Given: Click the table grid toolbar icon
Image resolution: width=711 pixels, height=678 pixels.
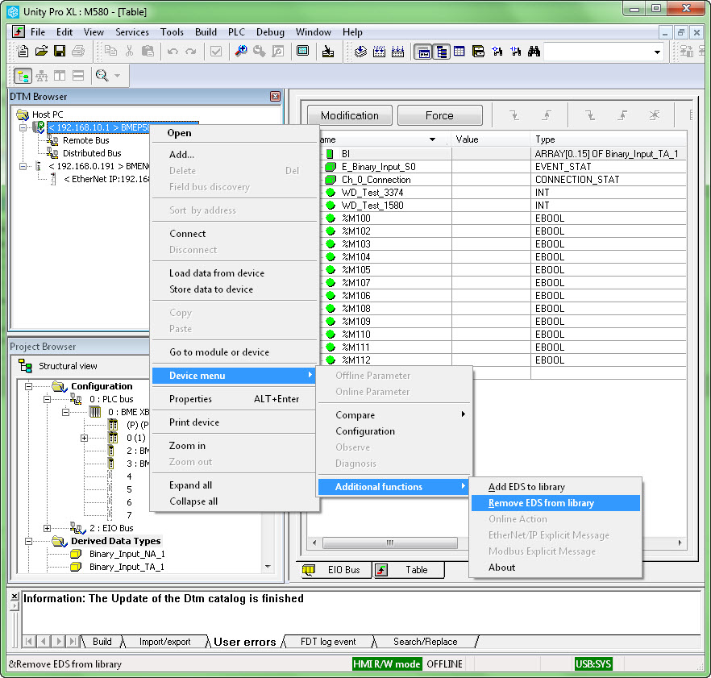Looking at the screenshot, I should click(459, 52).
